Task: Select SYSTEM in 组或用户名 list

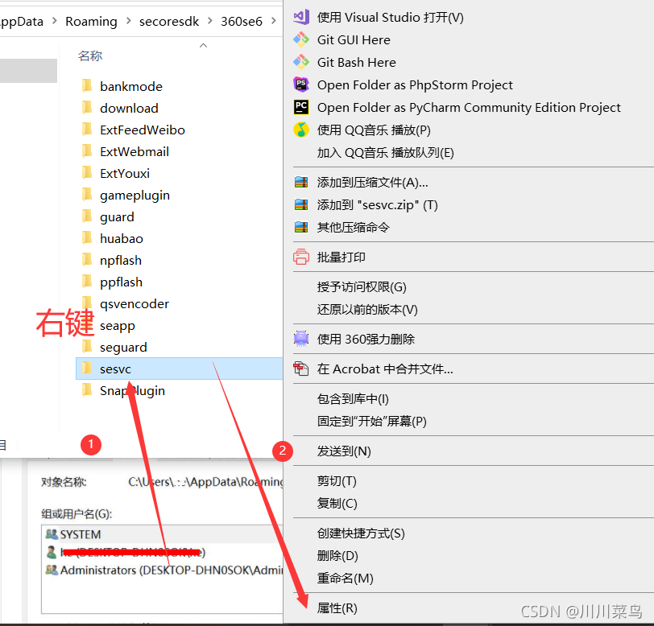Action: [x=81, y=534]
